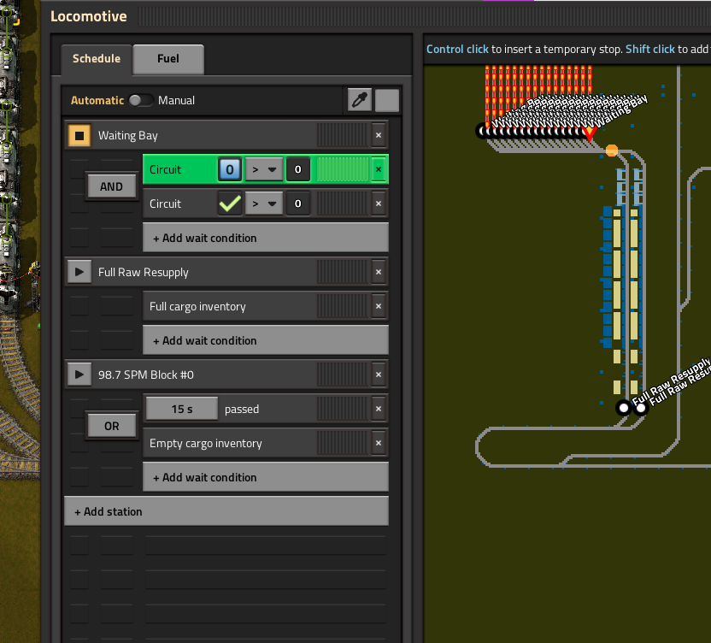Open the Fuel tab

pyautogui.click(x=168, y=59)
